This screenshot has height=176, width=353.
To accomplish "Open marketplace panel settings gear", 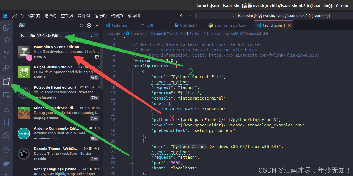I will tap(89, 25).
